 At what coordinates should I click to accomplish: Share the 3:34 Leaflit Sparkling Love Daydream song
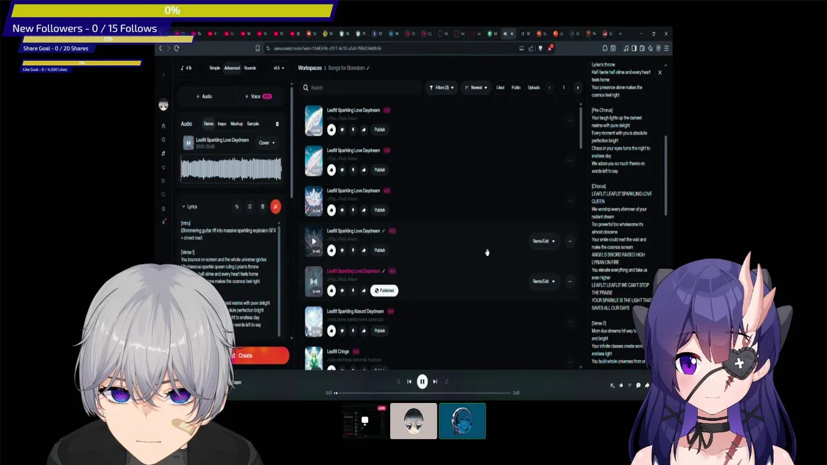tap(363, 210)
